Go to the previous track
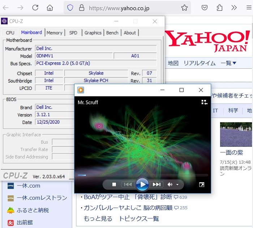 pos(128,185)
